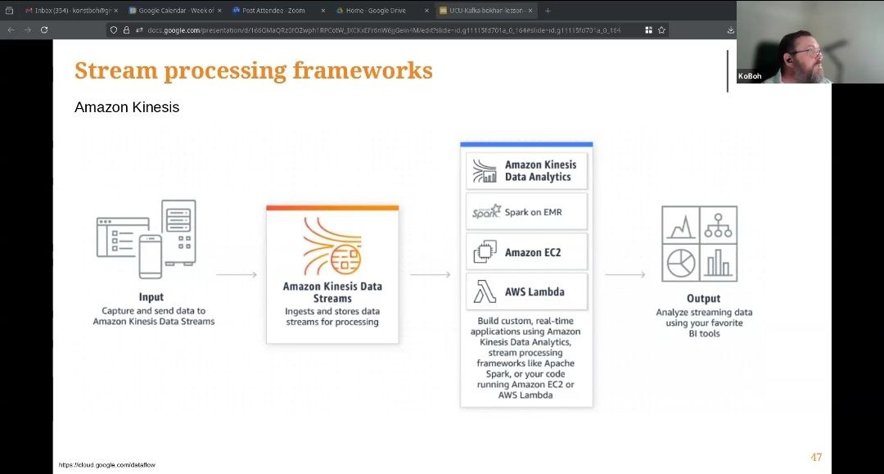Click the Amazon Kinesis Data Streams icon
The image size is (884, 474).
pyautogui.click(x=332, y=246)
